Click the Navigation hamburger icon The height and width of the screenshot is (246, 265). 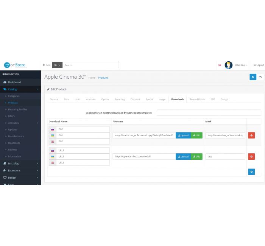tap(3, 74)
